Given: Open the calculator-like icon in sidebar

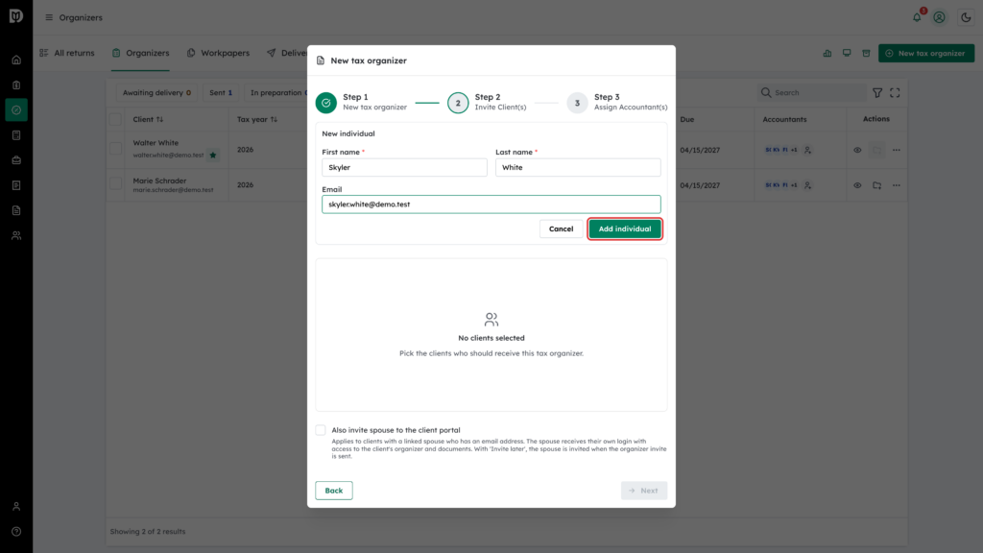Looking at the screenshot, I should tap(16, 135).
